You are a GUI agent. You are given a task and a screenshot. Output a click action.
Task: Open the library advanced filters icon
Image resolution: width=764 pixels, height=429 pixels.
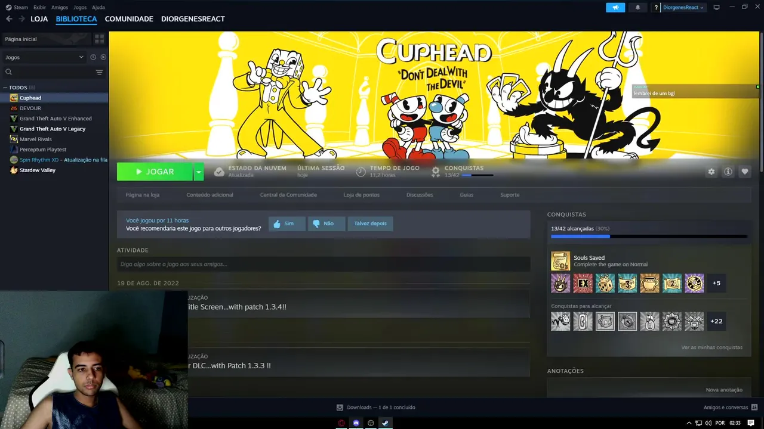(99, 72)
